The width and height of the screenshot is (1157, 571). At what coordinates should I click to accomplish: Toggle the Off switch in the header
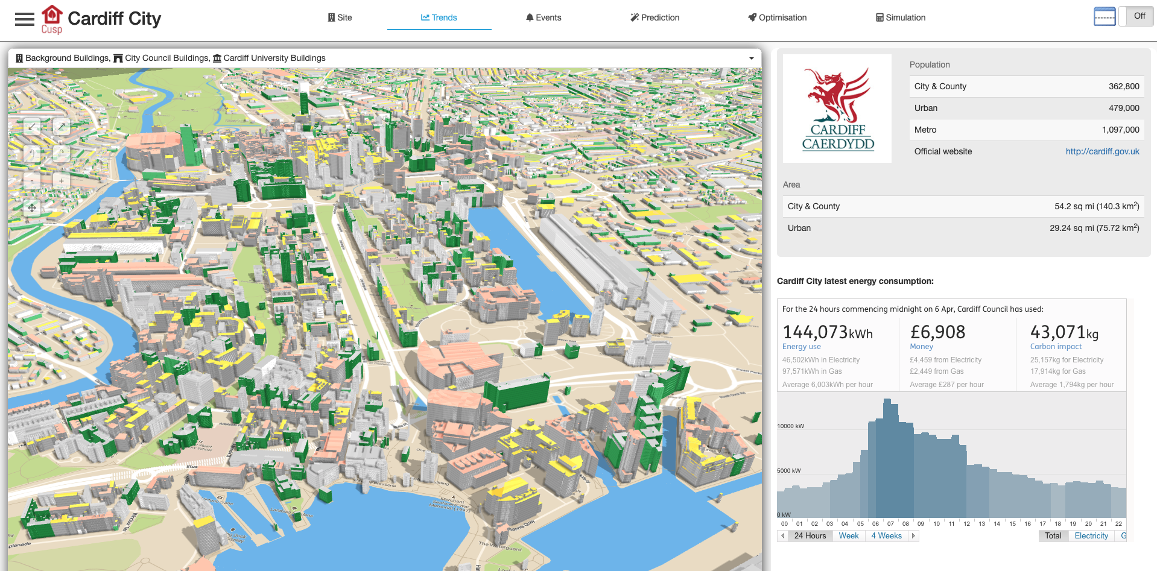pyautogui.click(x=1136, y=16)
